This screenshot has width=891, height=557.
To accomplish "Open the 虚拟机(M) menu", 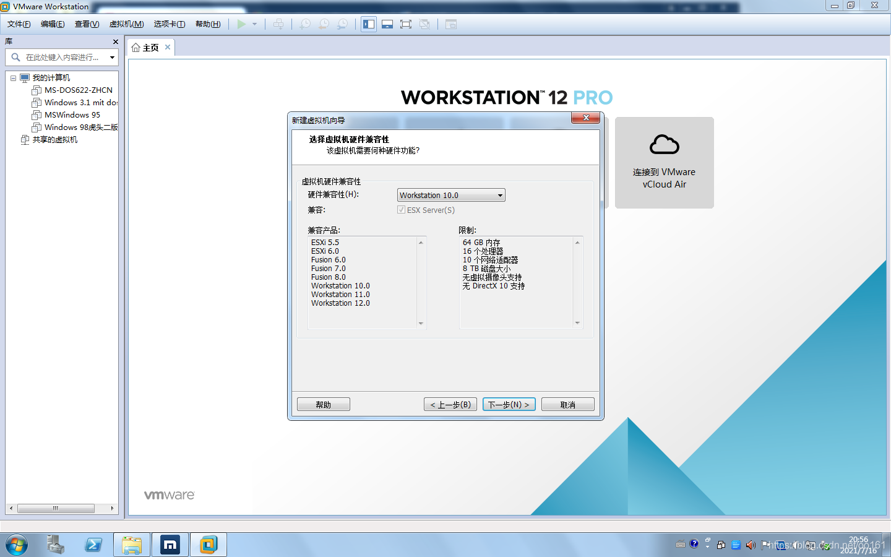I will 127,24.
